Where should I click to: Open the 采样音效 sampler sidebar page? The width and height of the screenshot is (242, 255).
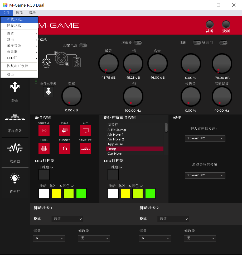[15, 122]
